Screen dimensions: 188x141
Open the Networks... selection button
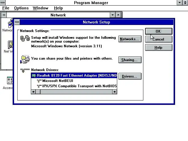pyautogui.click(x=130, y=39)
